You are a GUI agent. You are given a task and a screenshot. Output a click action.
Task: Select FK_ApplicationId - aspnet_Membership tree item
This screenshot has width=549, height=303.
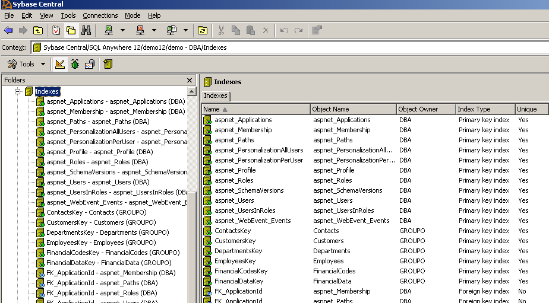pos(111,273)
